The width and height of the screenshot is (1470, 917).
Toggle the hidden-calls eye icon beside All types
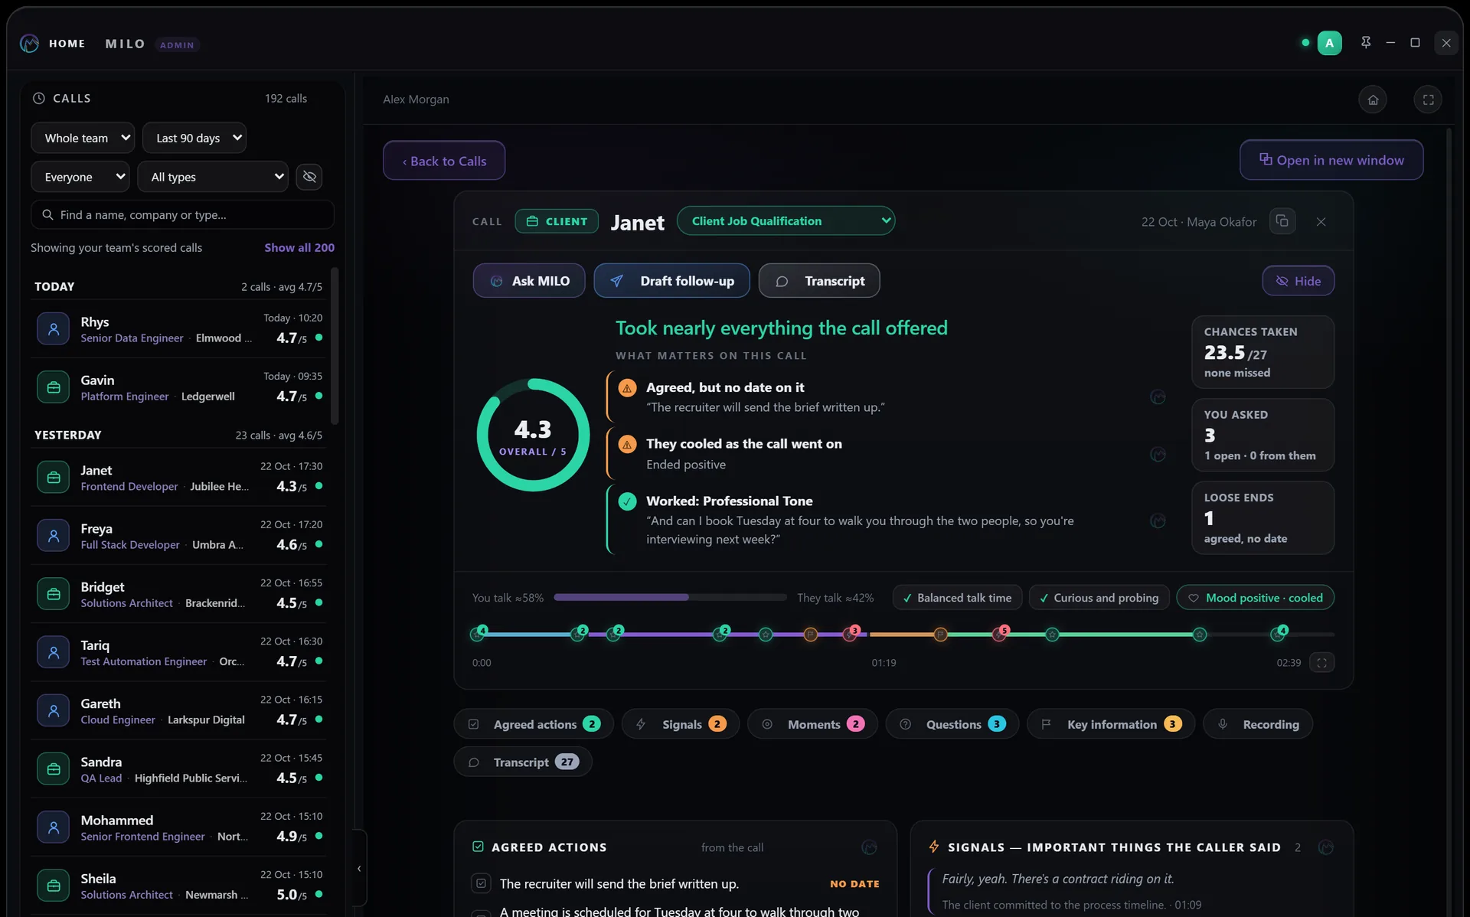pos(309,177)
